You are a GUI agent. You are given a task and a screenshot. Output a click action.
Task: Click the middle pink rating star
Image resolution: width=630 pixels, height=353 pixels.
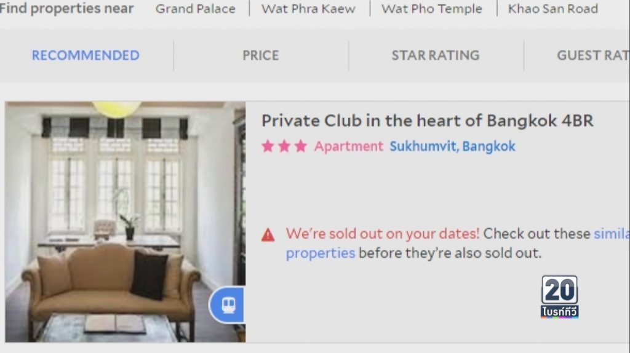tap(284, 146)
